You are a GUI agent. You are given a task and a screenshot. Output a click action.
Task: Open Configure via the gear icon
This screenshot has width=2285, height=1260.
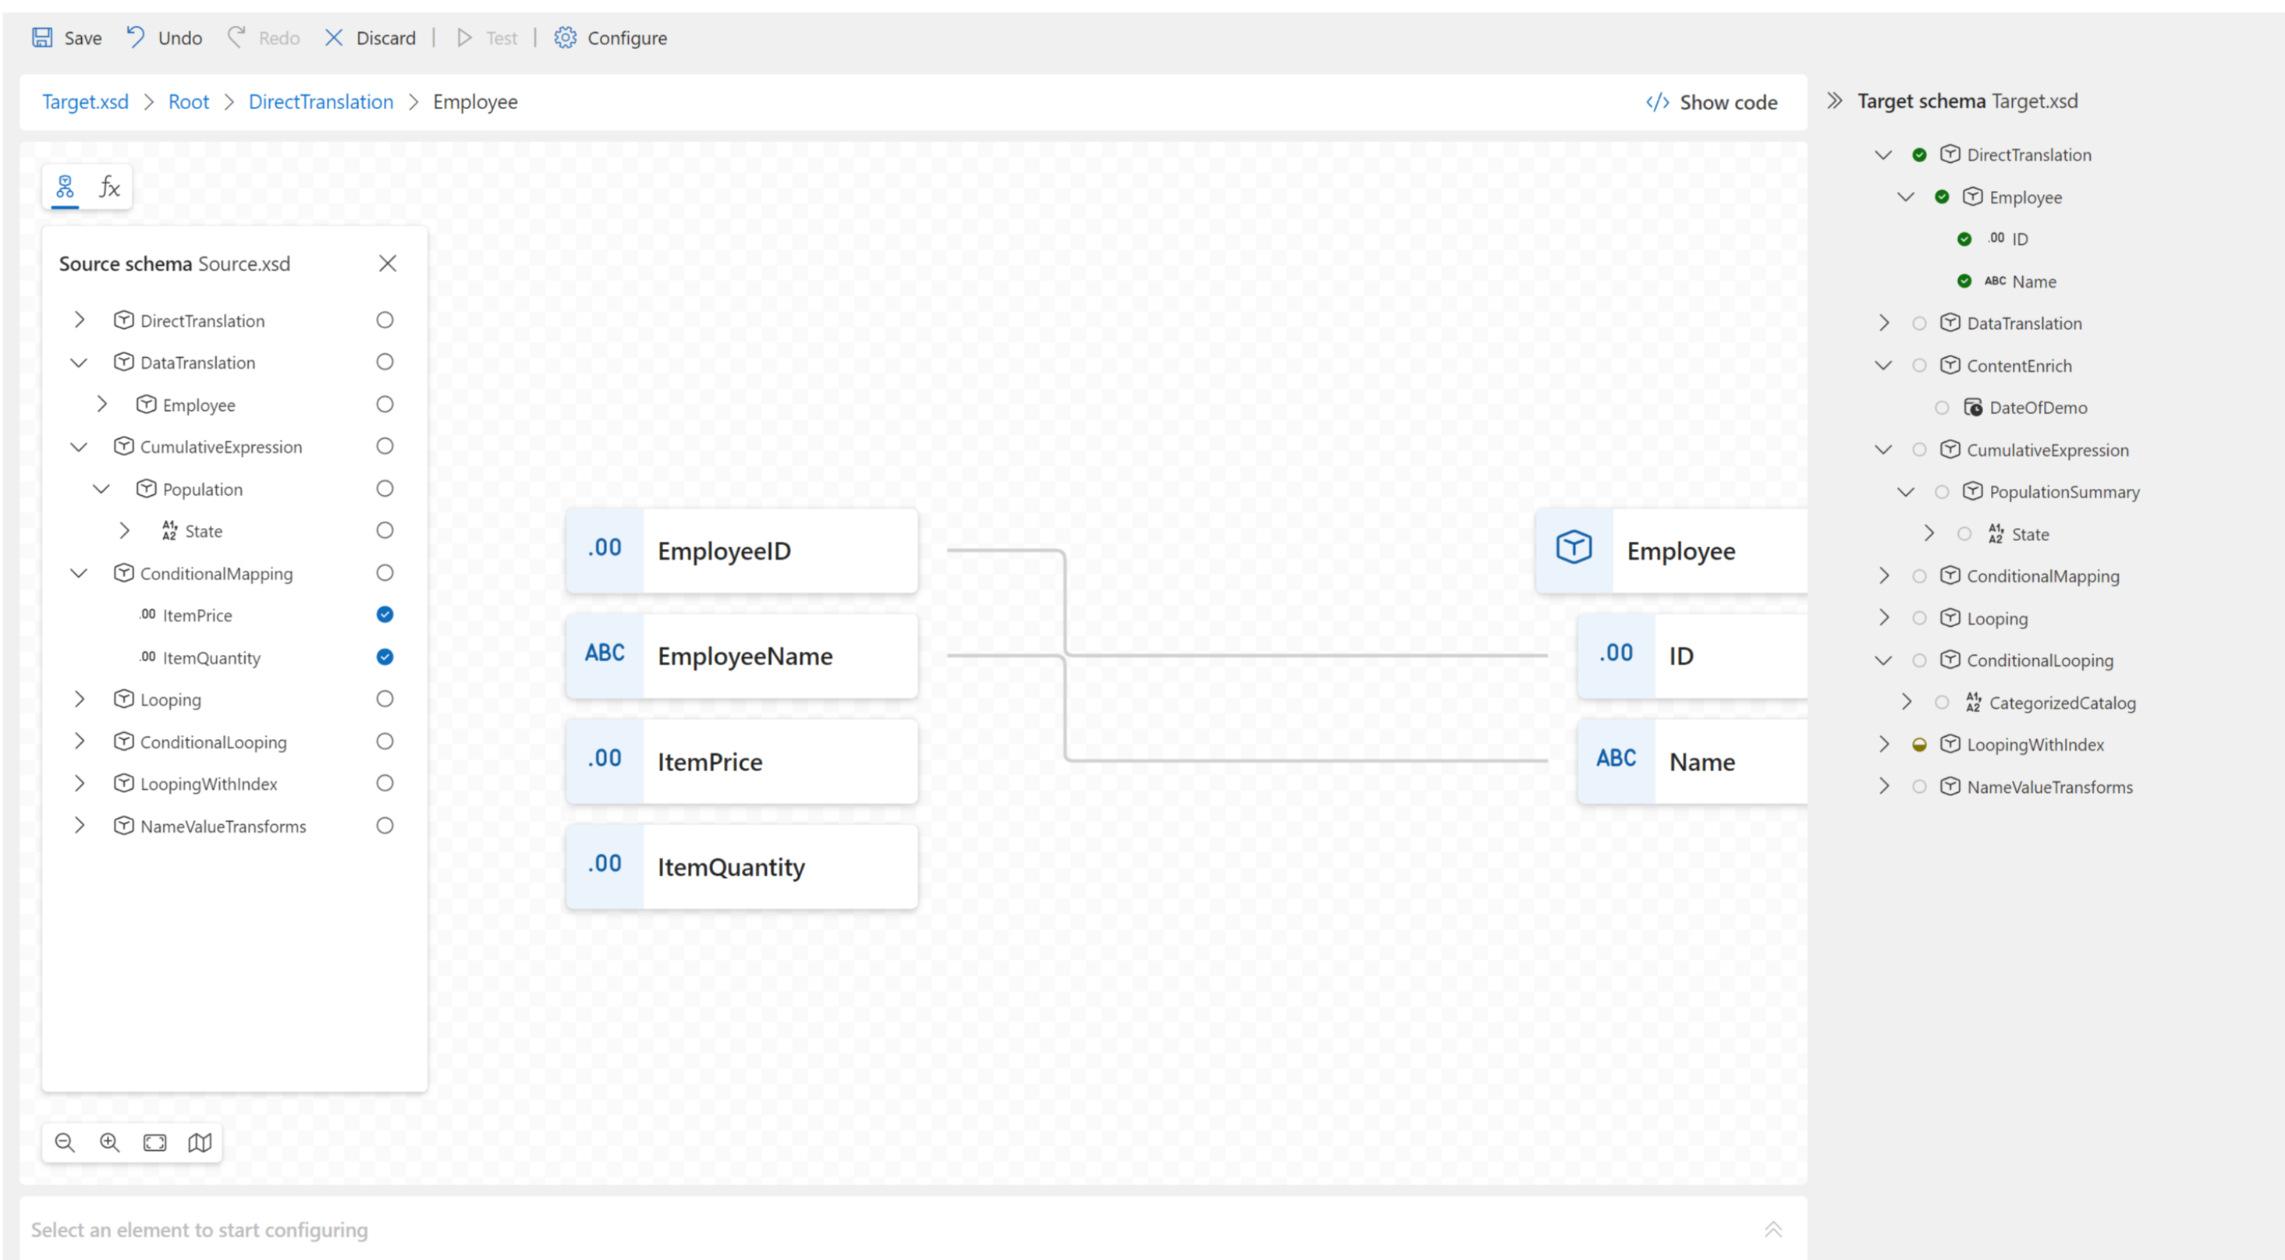(564, 37)
